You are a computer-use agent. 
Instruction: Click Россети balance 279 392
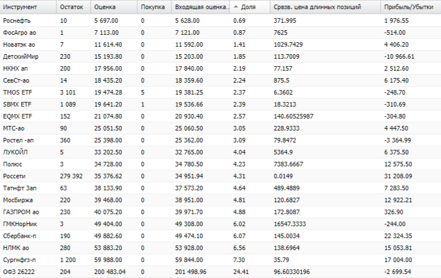tap(71, 176)
